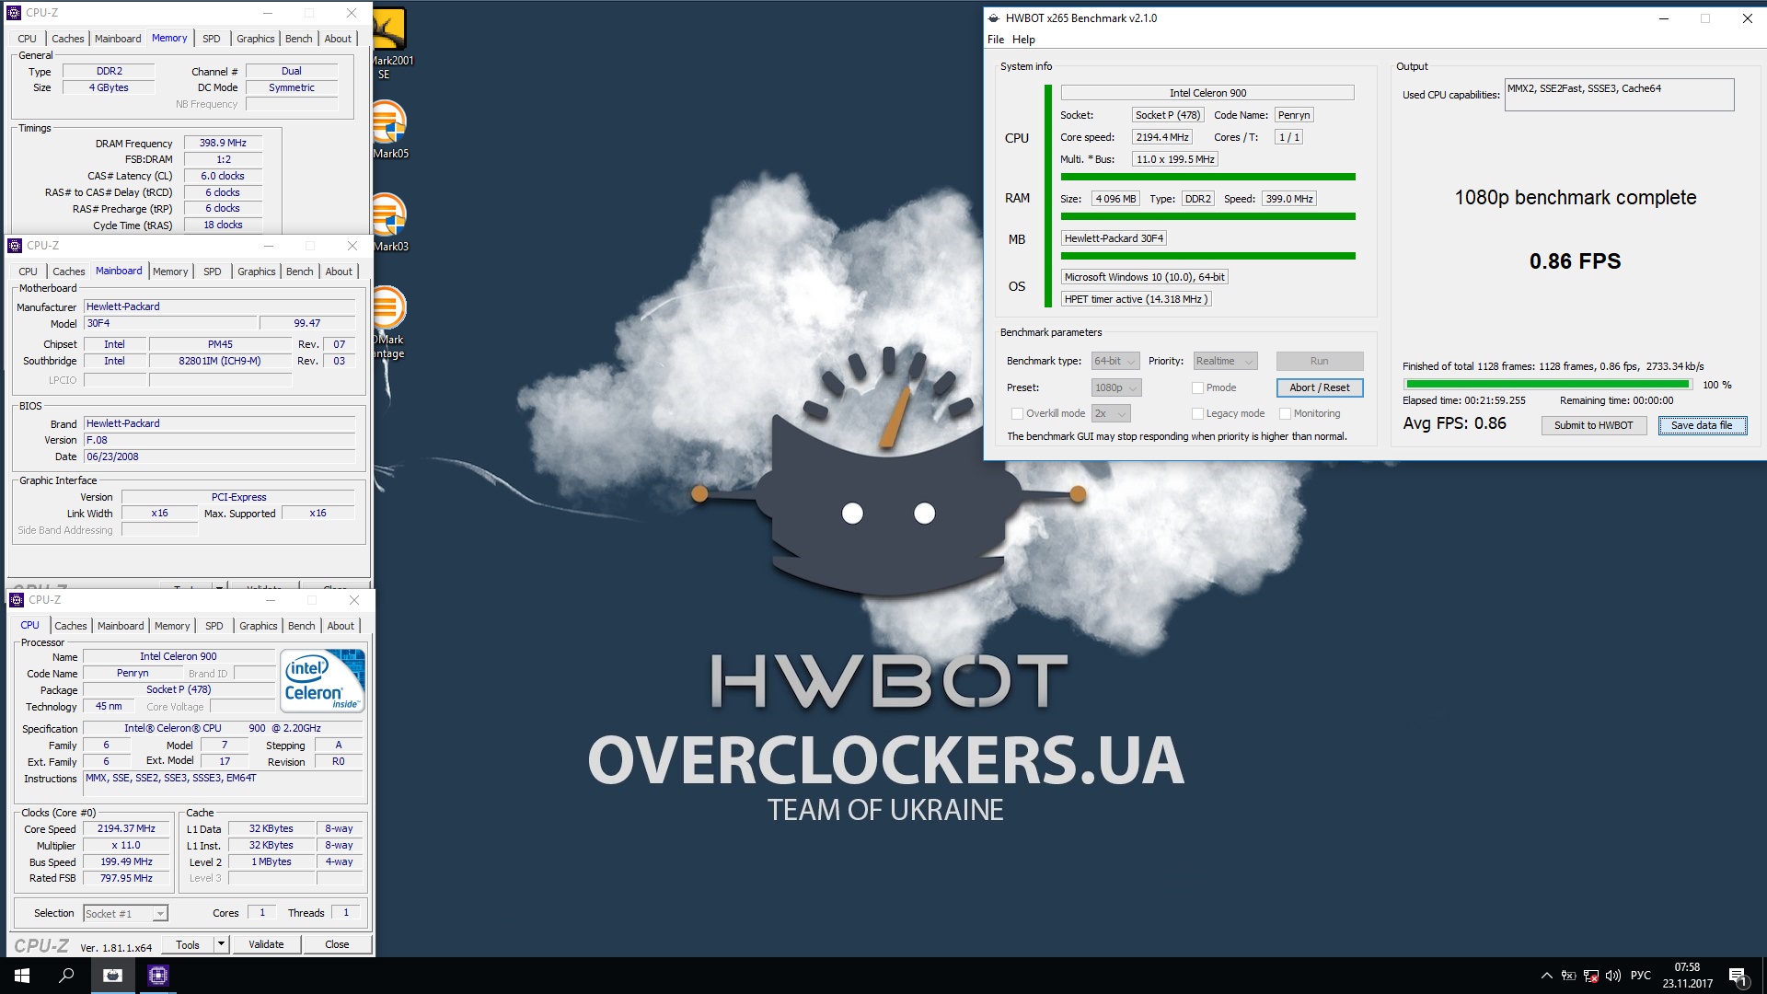Viewport: 1767px width, 994px height.
Task: Click Southbridge 82801IM (ICH9-M) field
Action: (x=220, y=361)
